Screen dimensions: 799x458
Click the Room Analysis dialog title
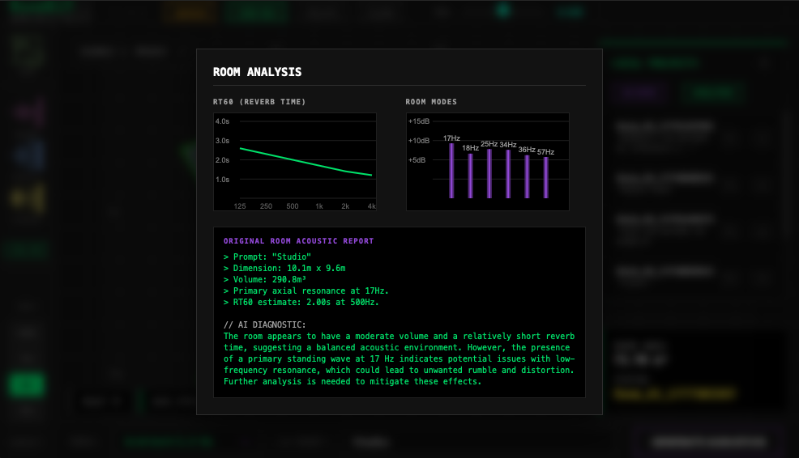(257, 72)
